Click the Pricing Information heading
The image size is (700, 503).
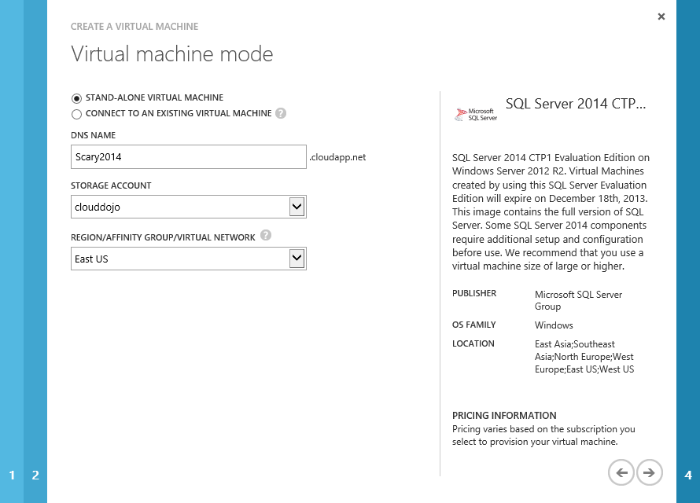(x=504, y=416)
